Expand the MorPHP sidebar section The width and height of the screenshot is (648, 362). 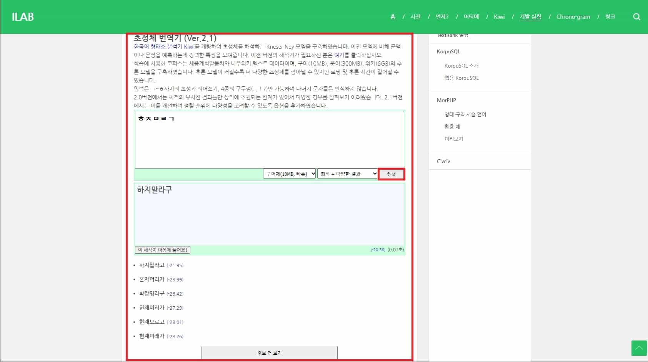click(446, 100)
